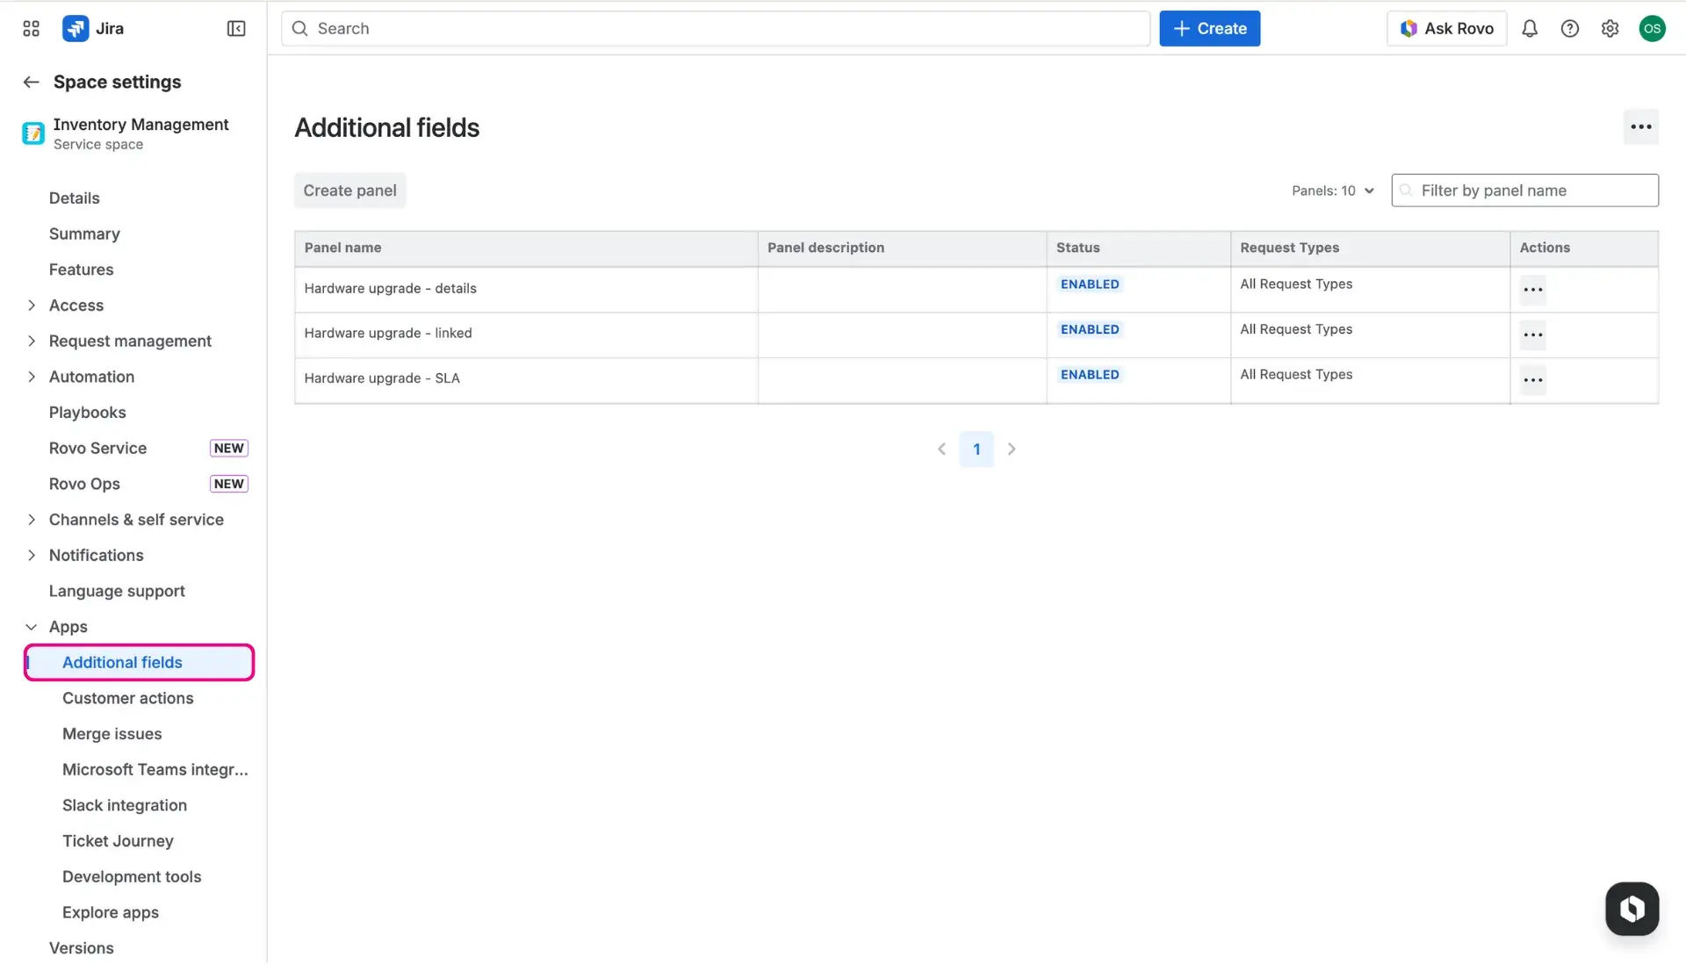Open the OS profile avatar
Image resolution: width=1686 pixels, height=964 pixels.
pos(1652,28)
